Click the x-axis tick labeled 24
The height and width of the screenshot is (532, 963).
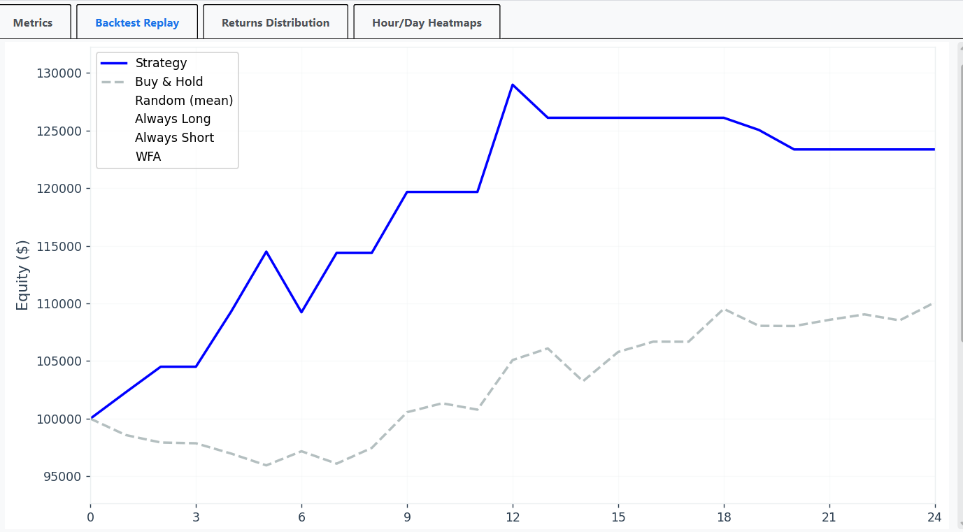(934, 517)
